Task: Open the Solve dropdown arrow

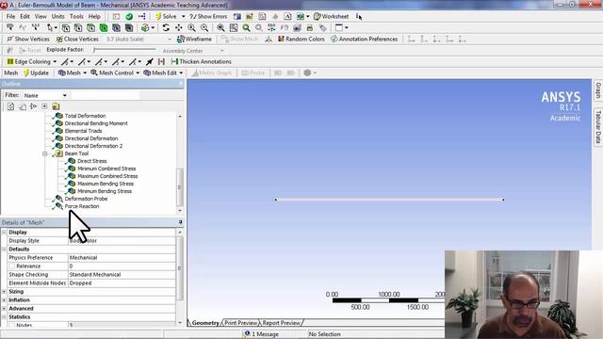Action: tap(183, 17)
